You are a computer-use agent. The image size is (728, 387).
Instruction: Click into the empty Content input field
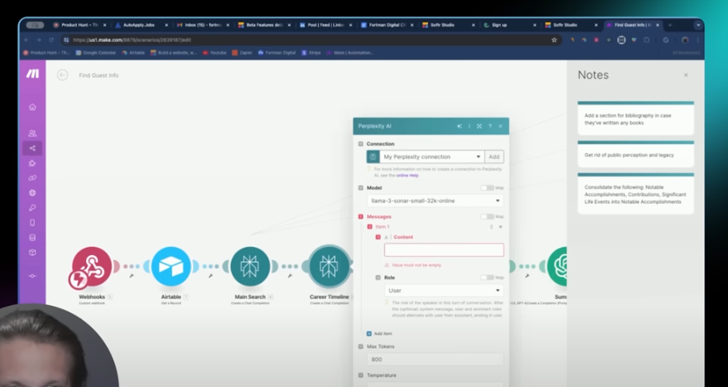pyautogui.click(x=443, y=250)
